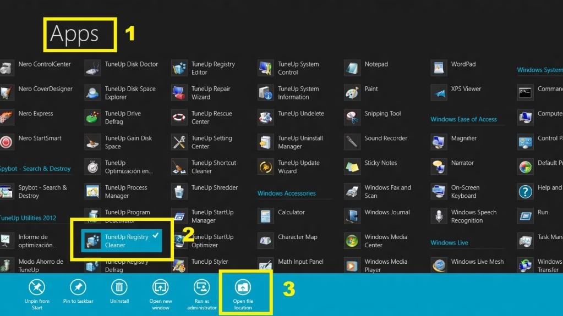Start Windows Media Player

[x=352, y=265]
